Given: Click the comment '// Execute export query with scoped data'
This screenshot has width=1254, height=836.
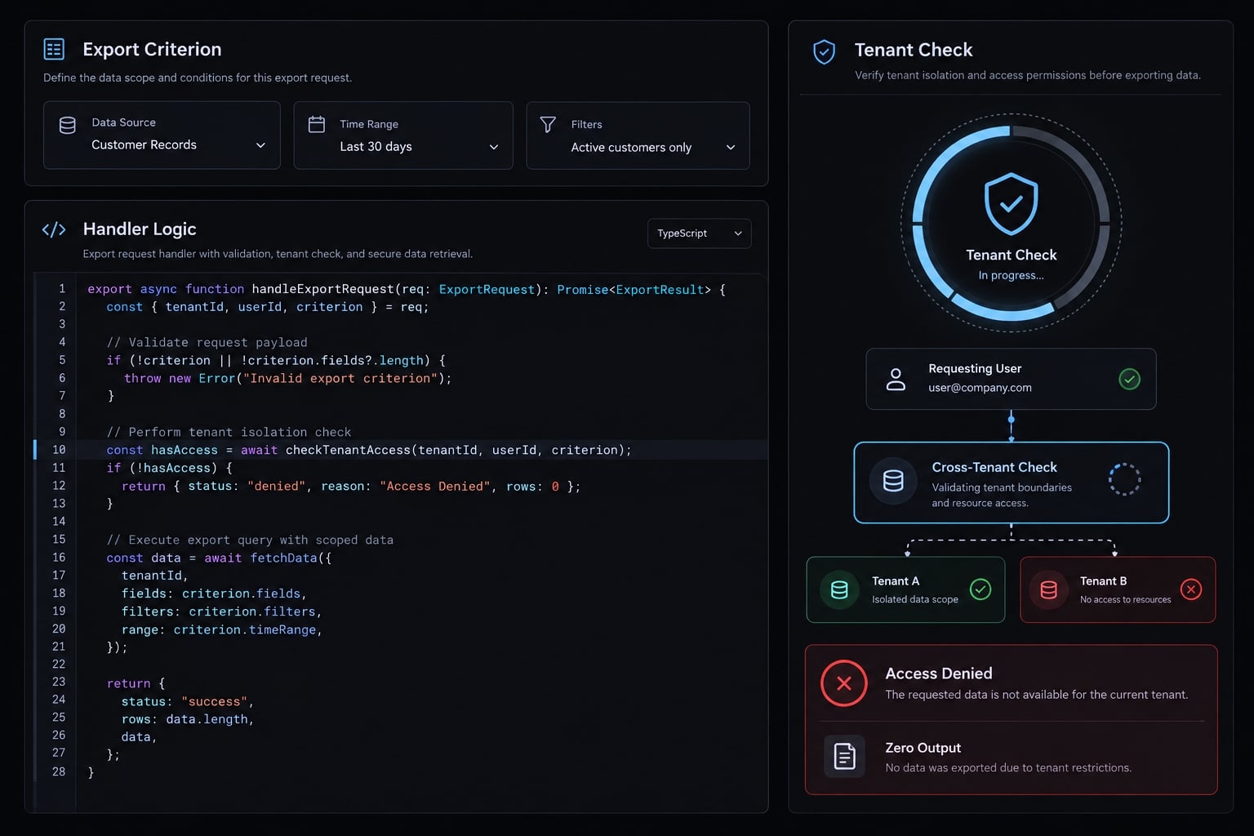Looking at the screenshot, I should point(250,540).
